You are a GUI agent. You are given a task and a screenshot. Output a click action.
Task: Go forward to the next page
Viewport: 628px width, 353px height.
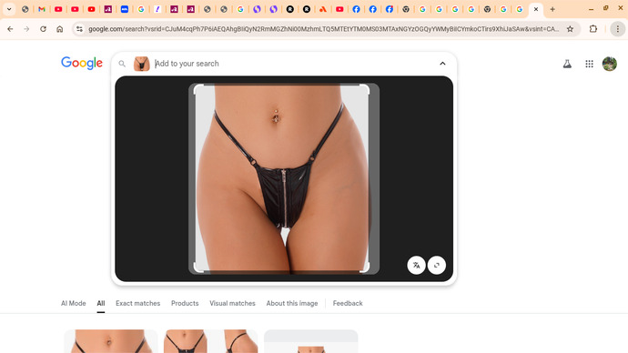point(26,29)
